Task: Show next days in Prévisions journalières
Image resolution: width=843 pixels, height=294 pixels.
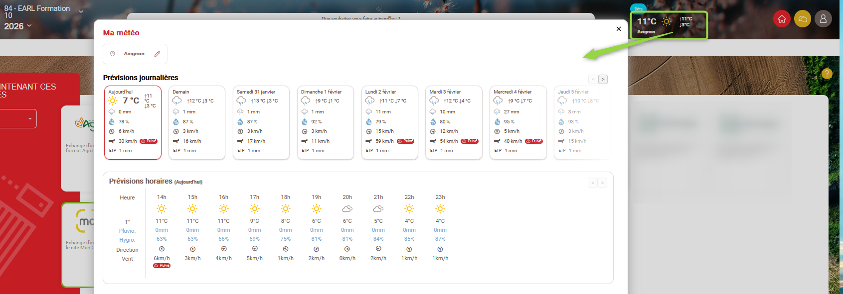Action: click(603, 79)
